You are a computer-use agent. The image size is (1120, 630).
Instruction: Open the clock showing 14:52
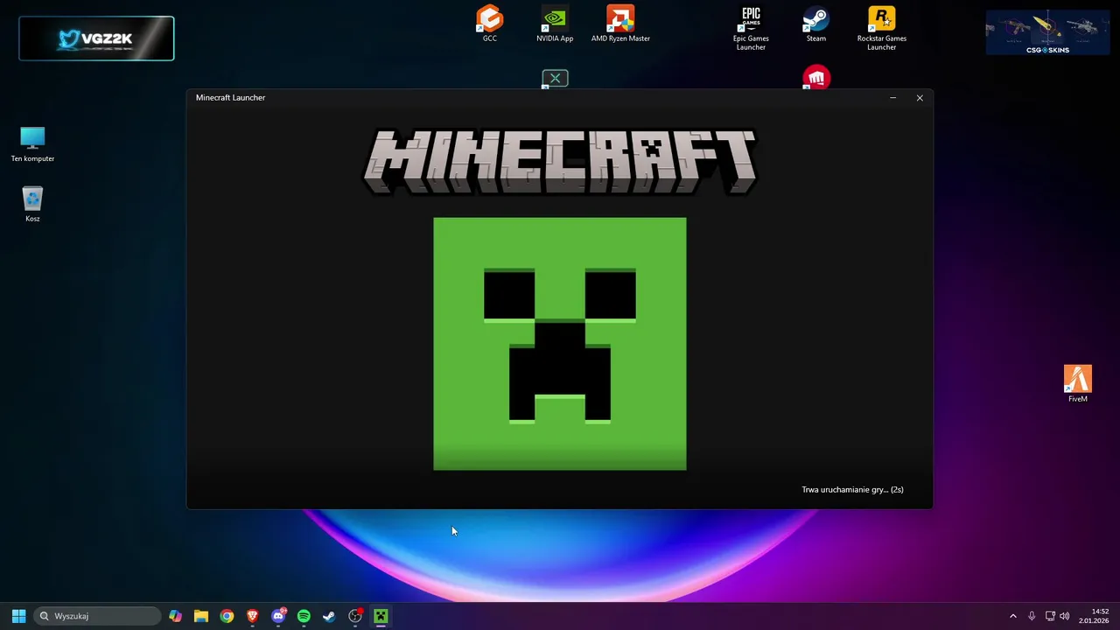pyautogui.click(x=1094, y=616)
